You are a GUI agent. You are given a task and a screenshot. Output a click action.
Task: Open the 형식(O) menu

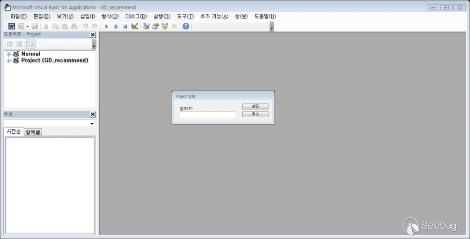point(110,17)
